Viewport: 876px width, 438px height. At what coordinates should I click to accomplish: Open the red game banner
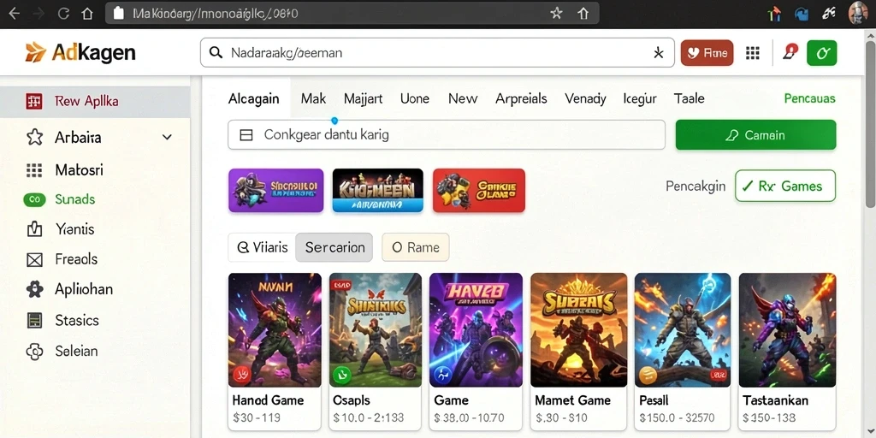click(479, 191)
